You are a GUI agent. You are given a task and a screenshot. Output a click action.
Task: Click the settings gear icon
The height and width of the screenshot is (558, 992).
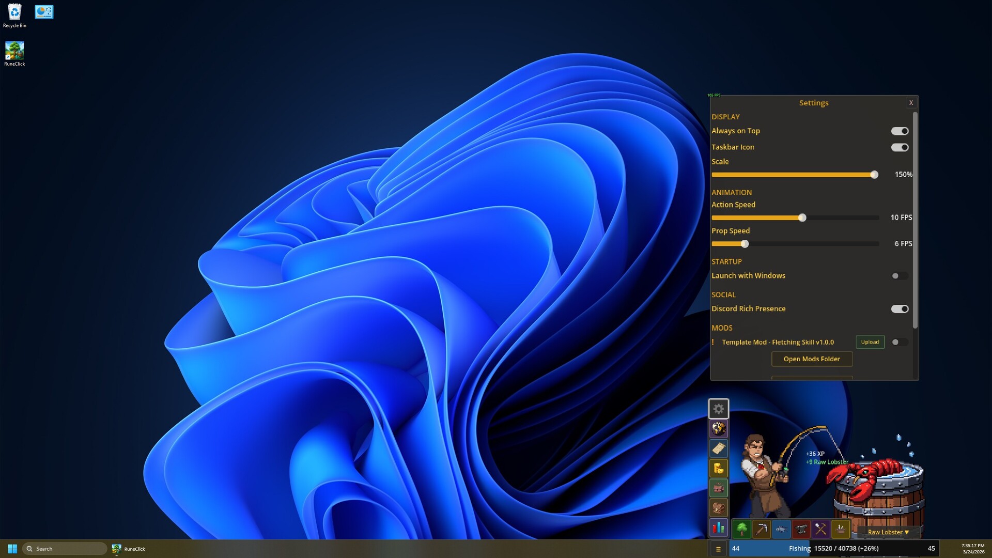click(718, 409)
